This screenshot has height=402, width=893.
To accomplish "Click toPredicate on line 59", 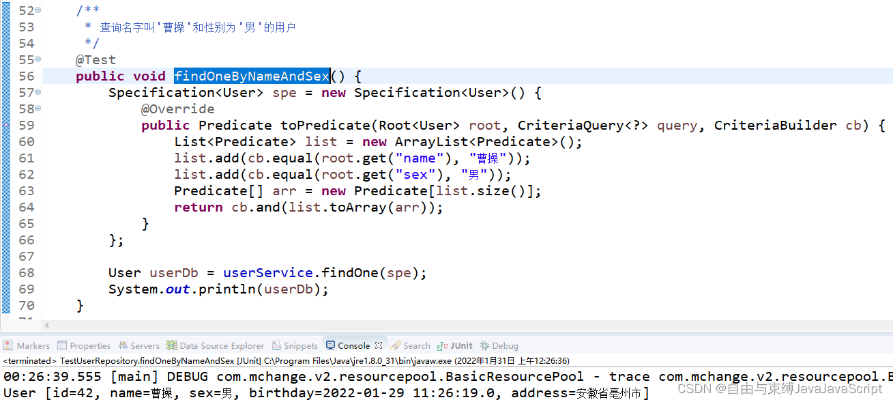I will tap(325, 126).
